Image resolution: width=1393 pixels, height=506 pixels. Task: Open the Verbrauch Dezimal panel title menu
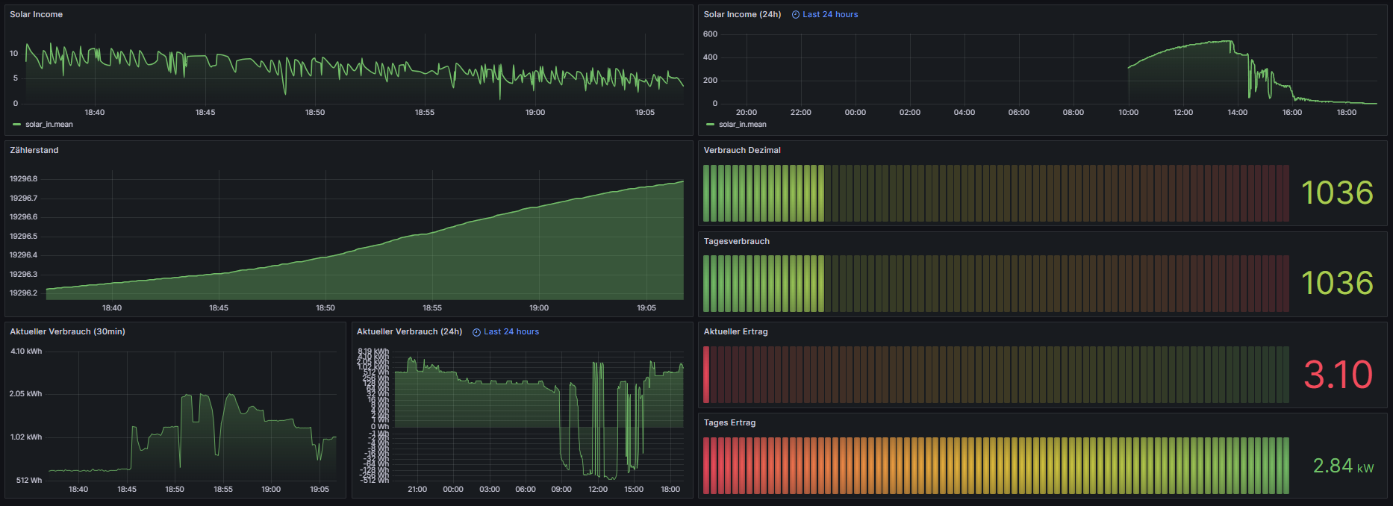tap(742, 151)
